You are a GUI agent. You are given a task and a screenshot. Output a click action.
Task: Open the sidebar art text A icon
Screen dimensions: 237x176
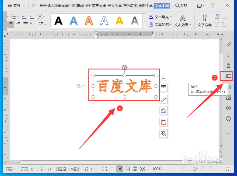click(x=228, y=65)
